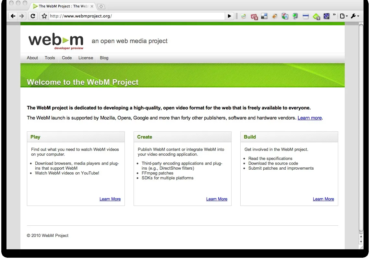The image size is (370, 259).
Task: Open the Code navigation item
Action: [67, 58]
